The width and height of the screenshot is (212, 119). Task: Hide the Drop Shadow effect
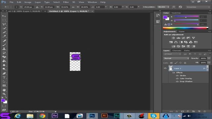pos(177,82)
